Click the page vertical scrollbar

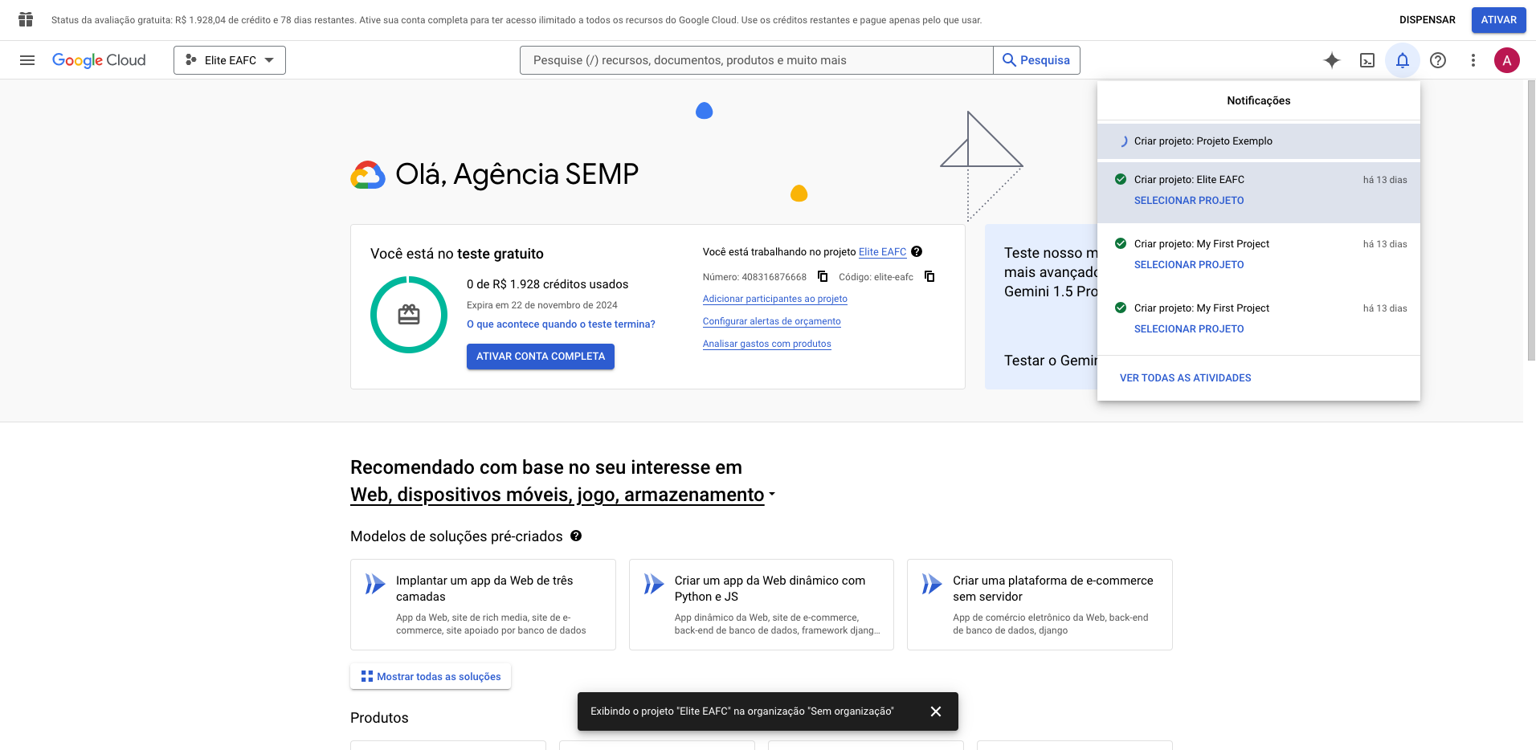click(x=1530, y=221)
